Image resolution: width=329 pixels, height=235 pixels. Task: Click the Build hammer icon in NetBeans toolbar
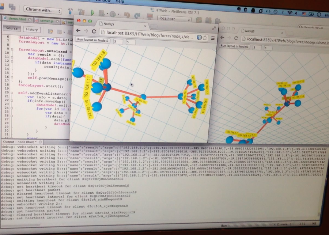point(70,12)
